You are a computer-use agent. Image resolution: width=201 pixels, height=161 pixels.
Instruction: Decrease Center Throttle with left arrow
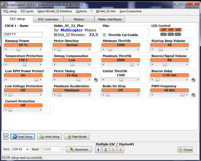tap(103, 80)
